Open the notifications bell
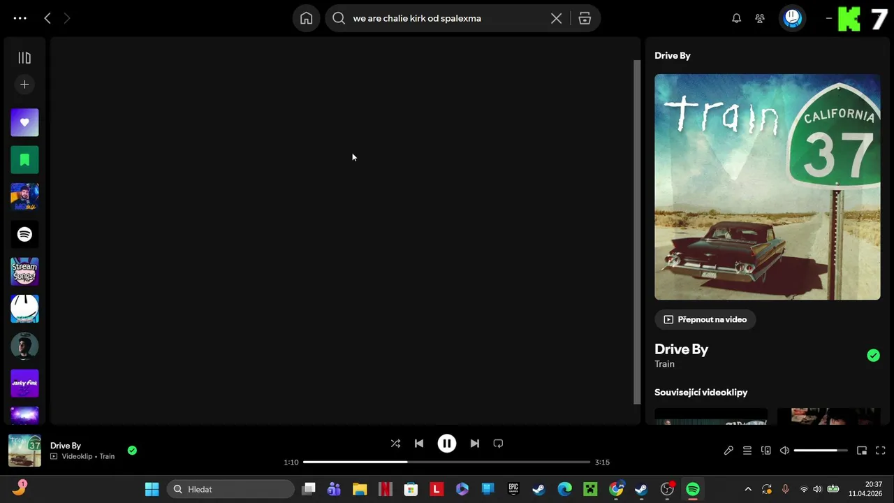This screenshot has height=503, width=894. click(x=736, y=18)
